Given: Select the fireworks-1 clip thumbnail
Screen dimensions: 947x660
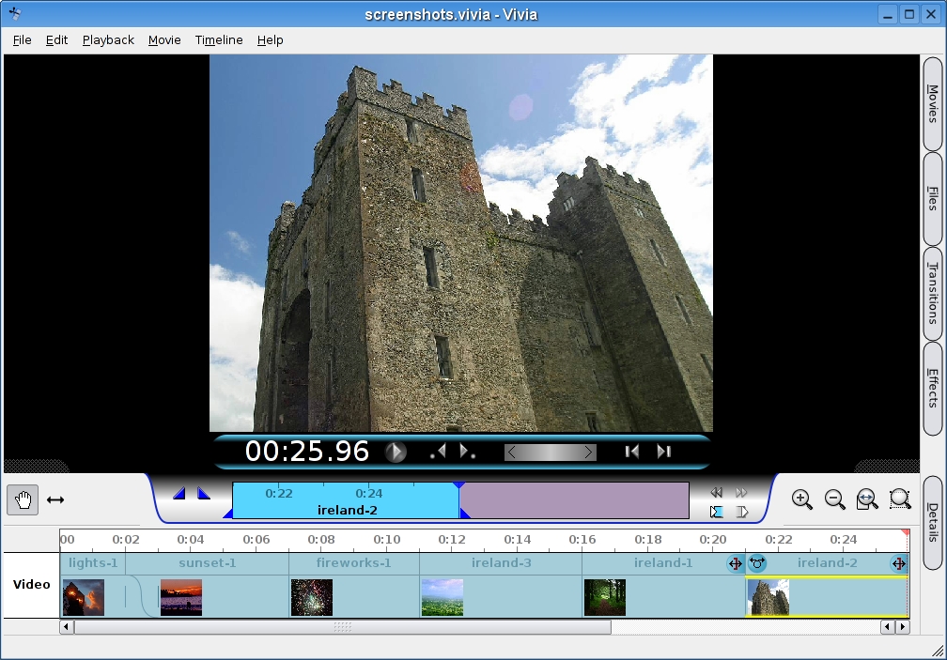Looking at the screenshot, I should [x=312, y=597].
